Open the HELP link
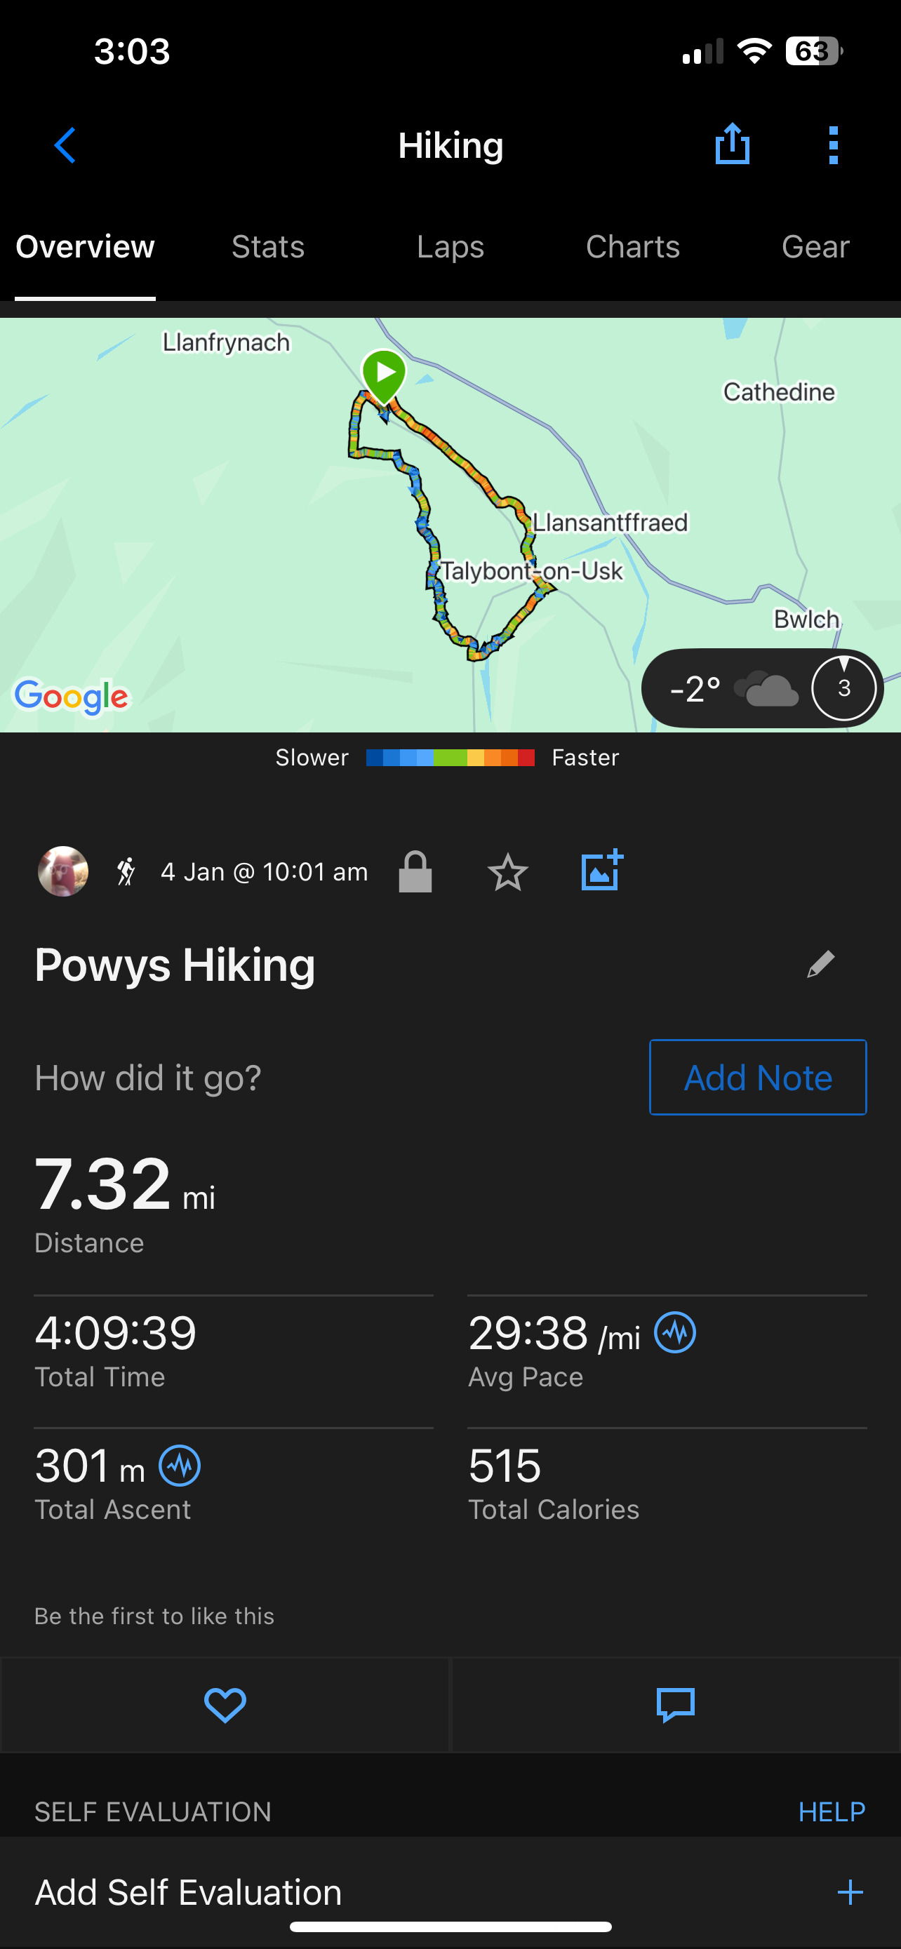Screen dimensions: 901x1949 point(832,1812)
